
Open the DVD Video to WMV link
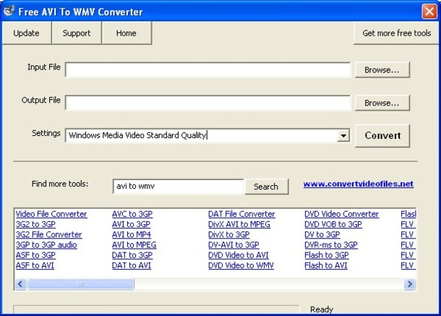241,265
